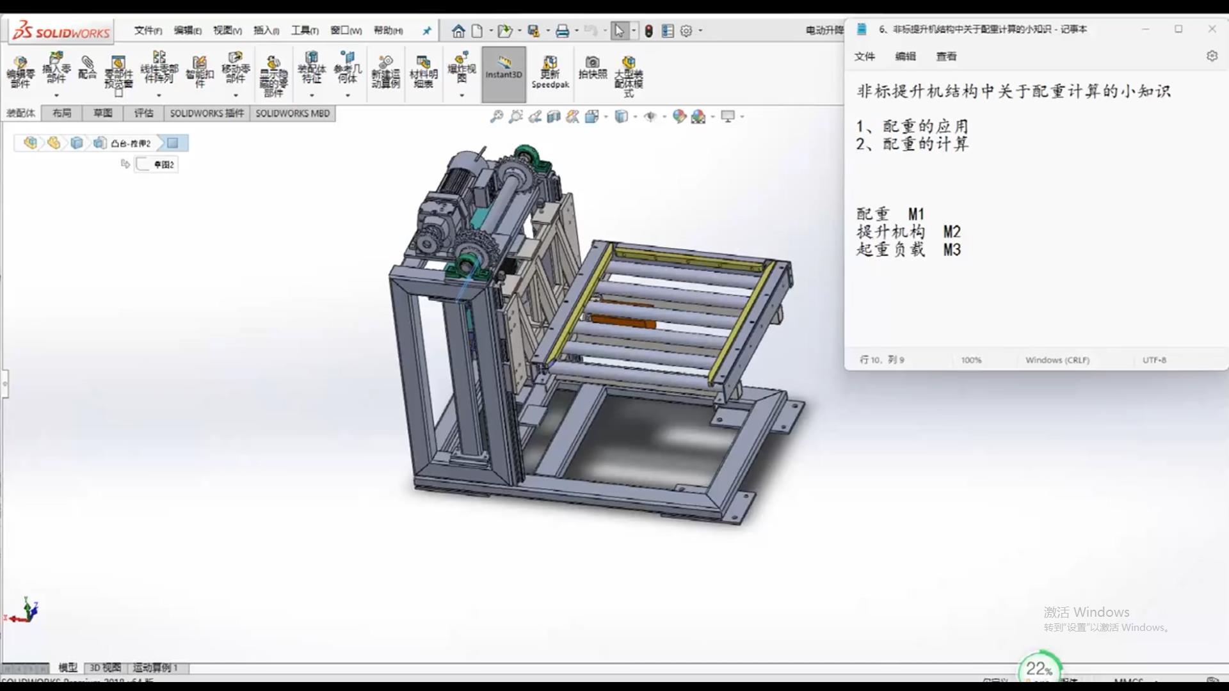Switch to the SOLIDWORKS 插件 tab
This screenshot has height=691, width=1229.
coord(207,113)
